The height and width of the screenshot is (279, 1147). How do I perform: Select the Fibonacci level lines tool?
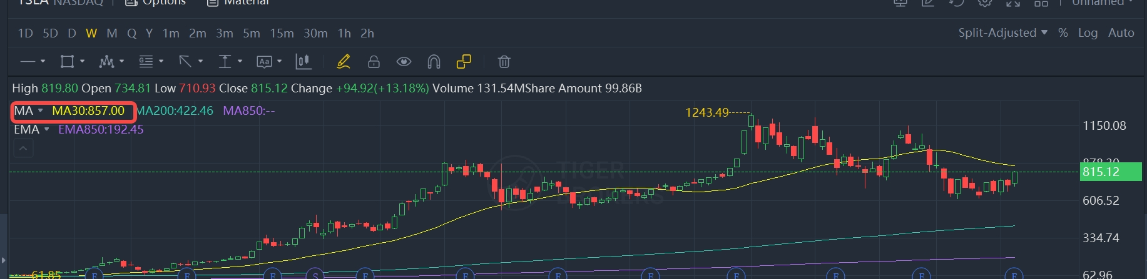click(x=146, y=61)
